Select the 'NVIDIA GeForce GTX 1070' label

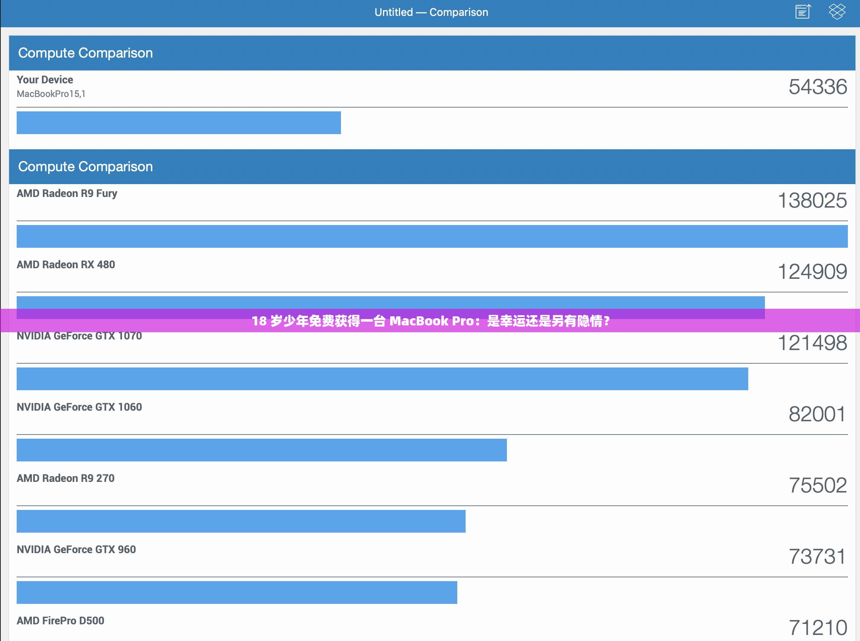[80, 336]
